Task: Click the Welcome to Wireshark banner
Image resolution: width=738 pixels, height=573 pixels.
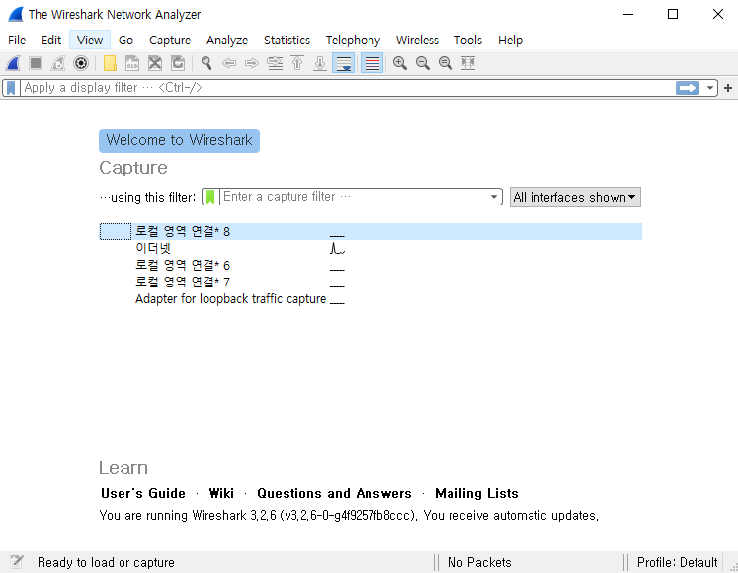Action: pos(180,140)
